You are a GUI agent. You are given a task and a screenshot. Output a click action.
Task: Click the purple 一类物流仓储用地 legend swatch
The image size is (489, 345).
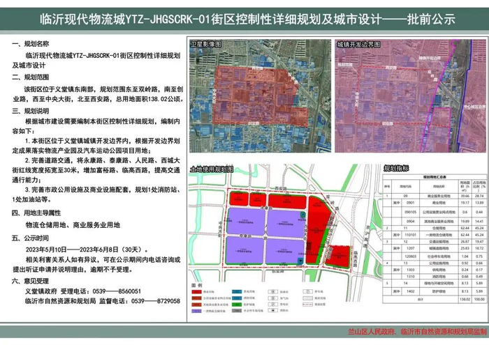pos(197,311)
